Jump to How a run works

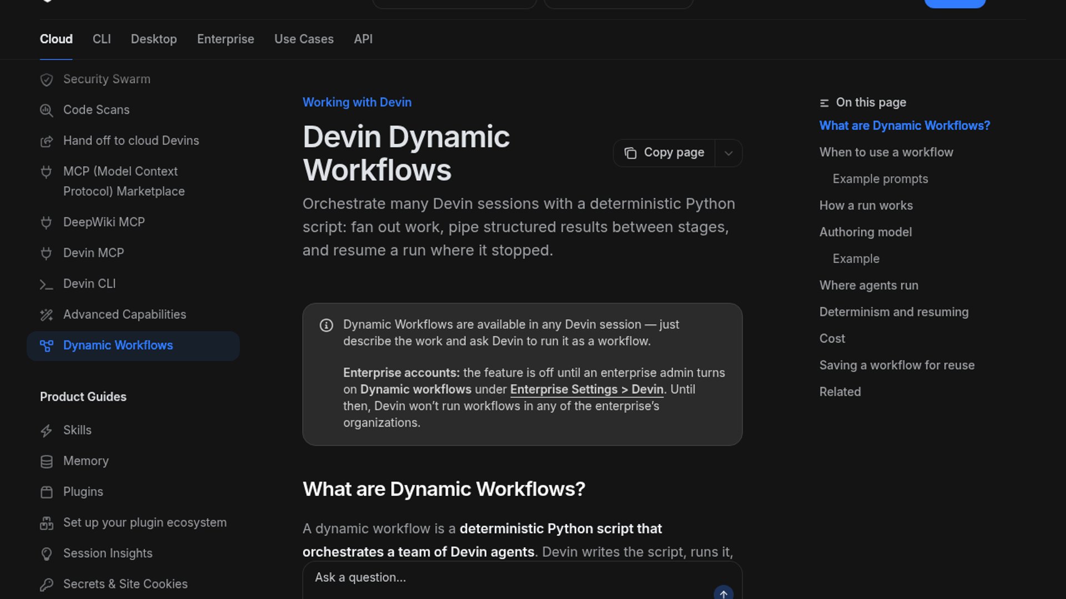(866, 205)
